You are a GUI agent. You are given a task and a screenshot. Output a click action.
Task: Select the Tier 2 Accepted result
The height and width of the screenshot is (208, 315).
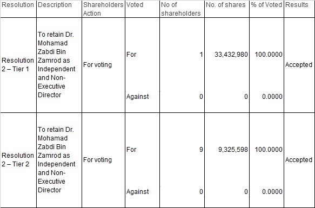299,160
